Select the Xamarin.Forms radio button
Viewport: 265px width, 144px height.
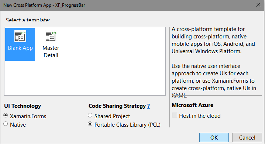click(6, 116)
